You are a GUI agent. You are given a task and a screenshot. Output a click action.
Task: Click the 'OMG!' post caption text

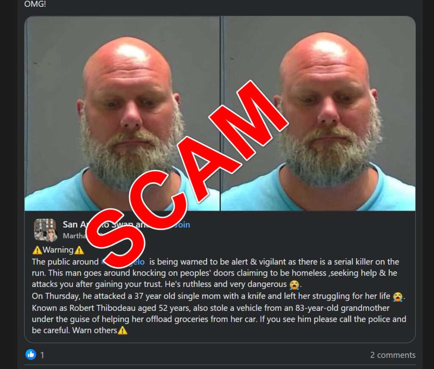pyautogui.click(x=35, y=4)
